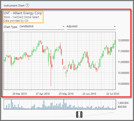Select the 27 Apr 2010 date axis label
This screenshot has height=121, width=134.
[43, 94]
